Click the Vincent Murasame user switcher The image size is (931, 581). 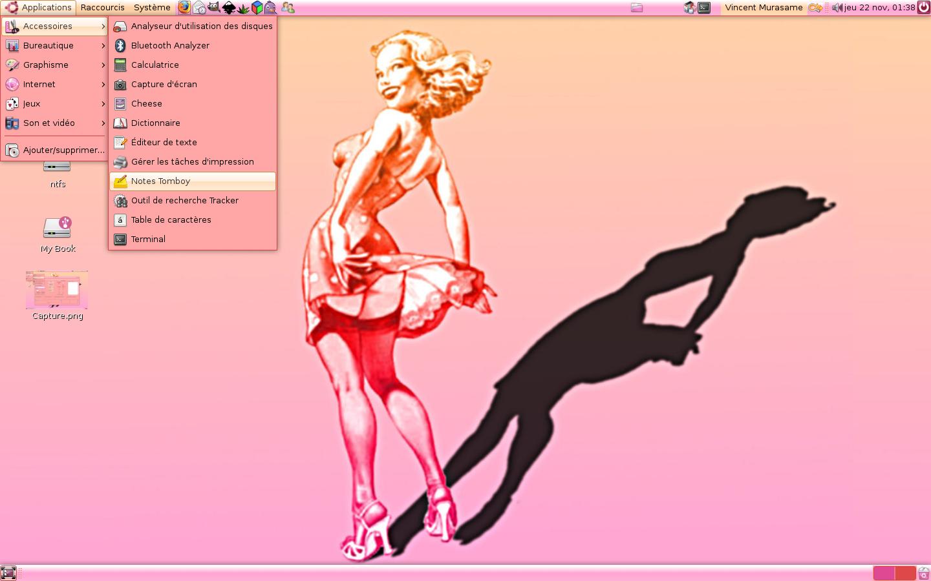764,8
